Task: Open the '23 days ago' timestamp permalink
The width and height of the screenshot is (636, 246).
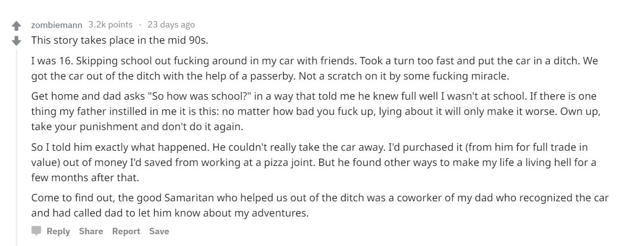Action: 171,25
